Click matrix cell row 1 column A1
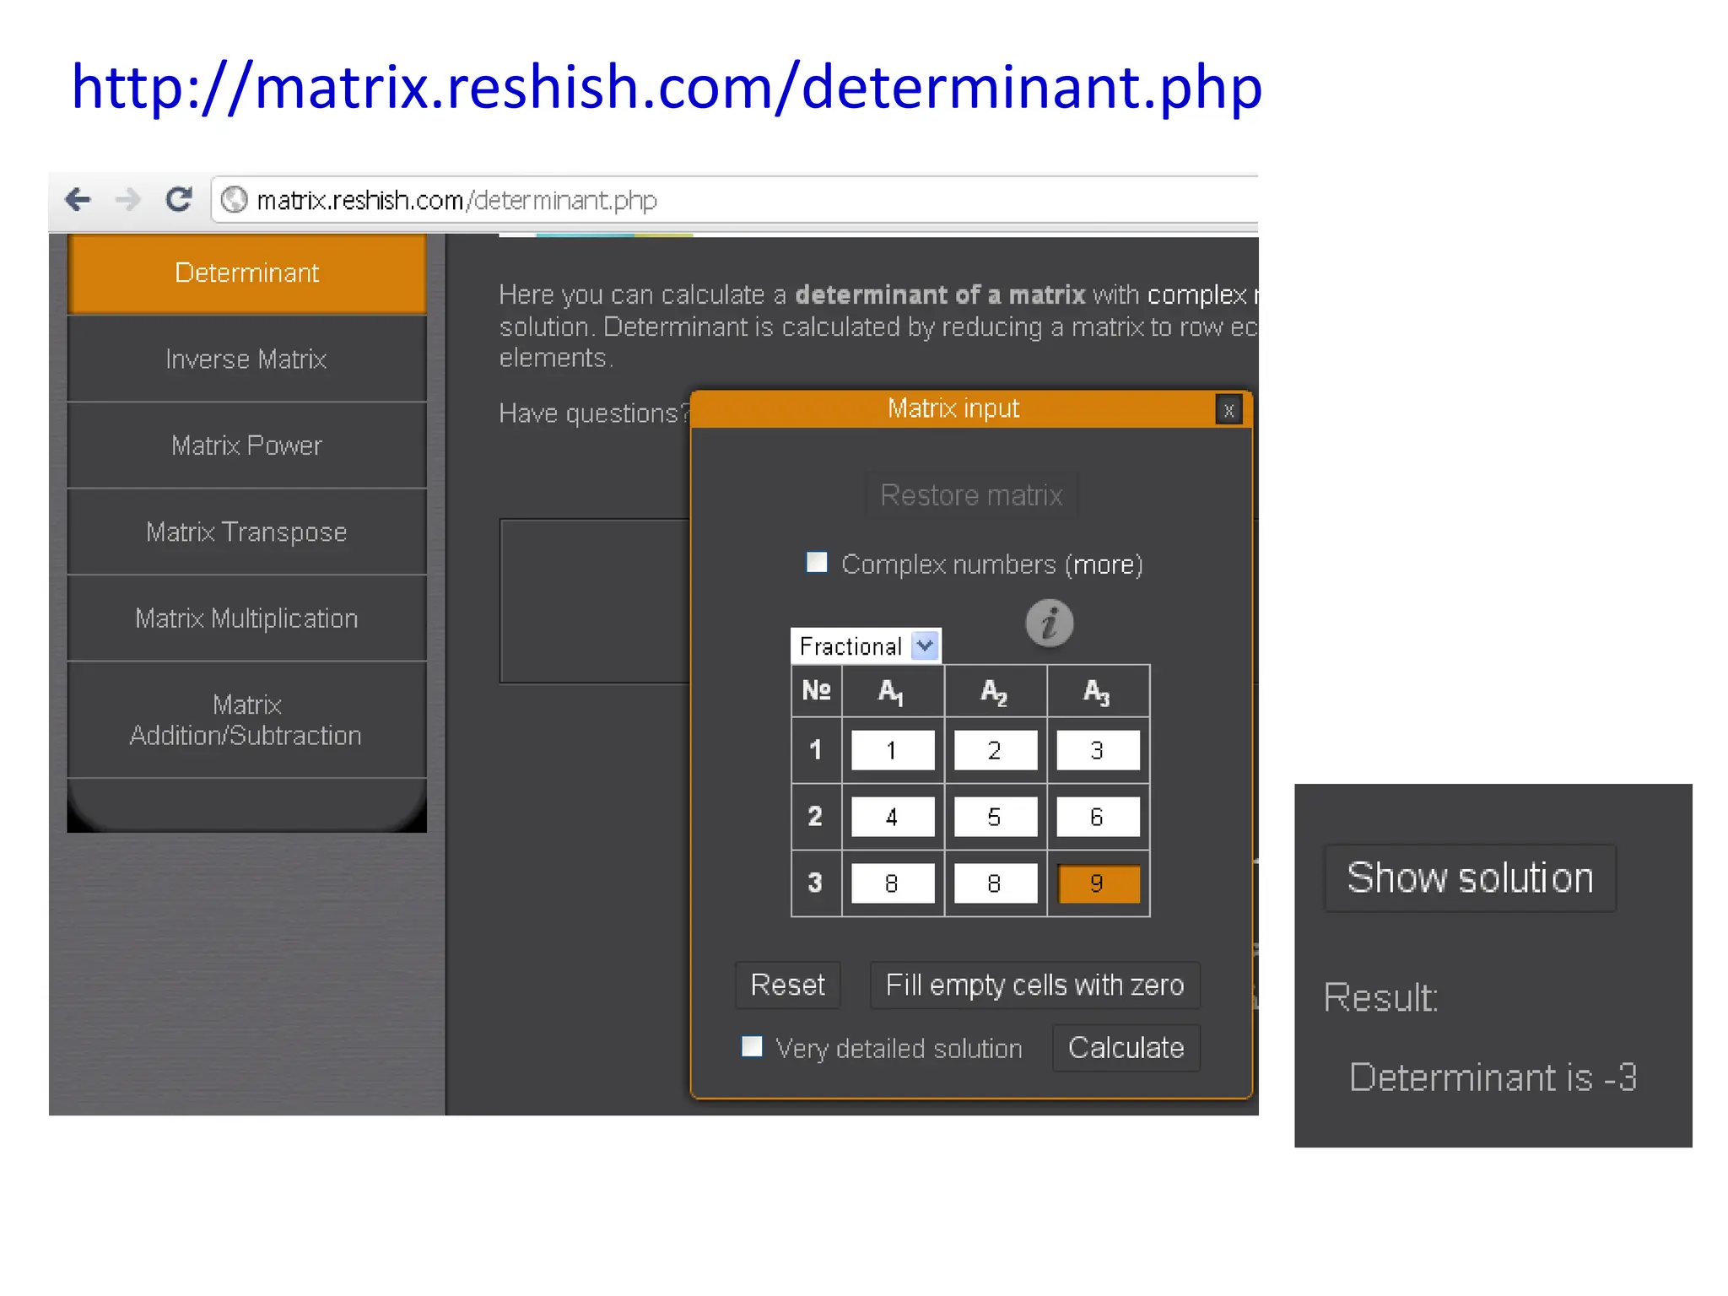 coord(893,750)
